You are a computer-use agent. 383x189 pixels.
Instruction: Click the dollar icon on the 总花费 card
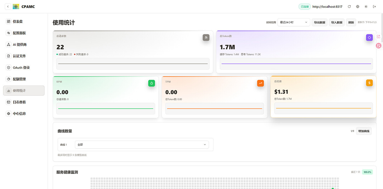tap(369, 83)
